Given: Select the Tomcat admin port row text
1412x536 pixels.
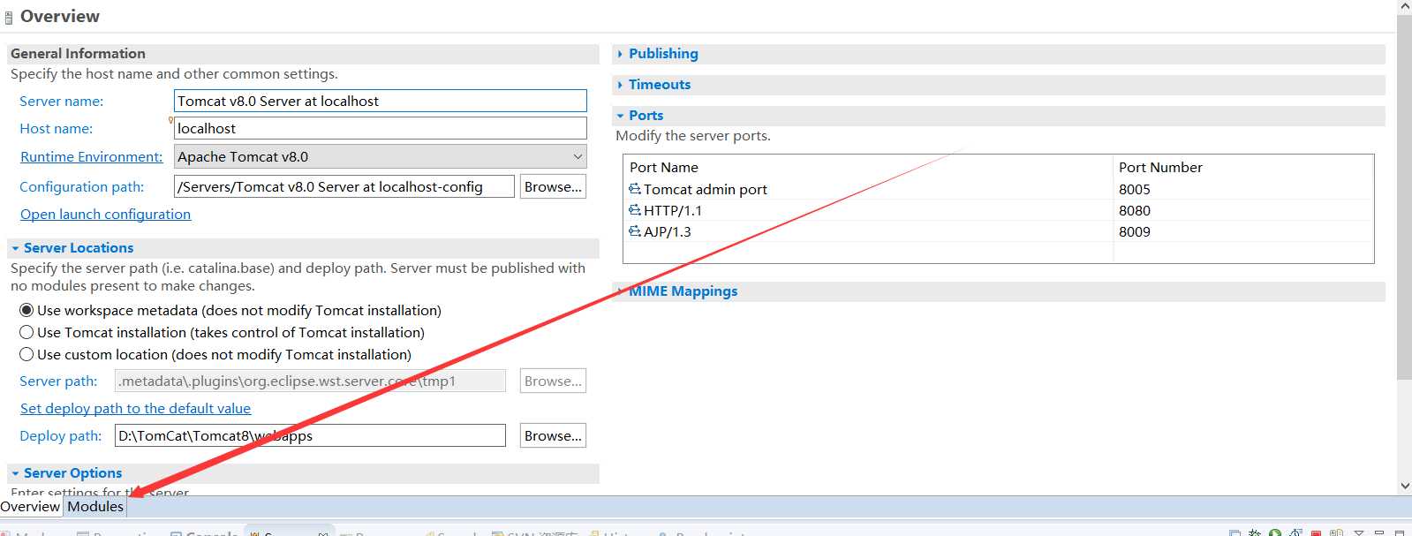Looking at the screenshot, I should pyautogui.click(x=706, y=189).
